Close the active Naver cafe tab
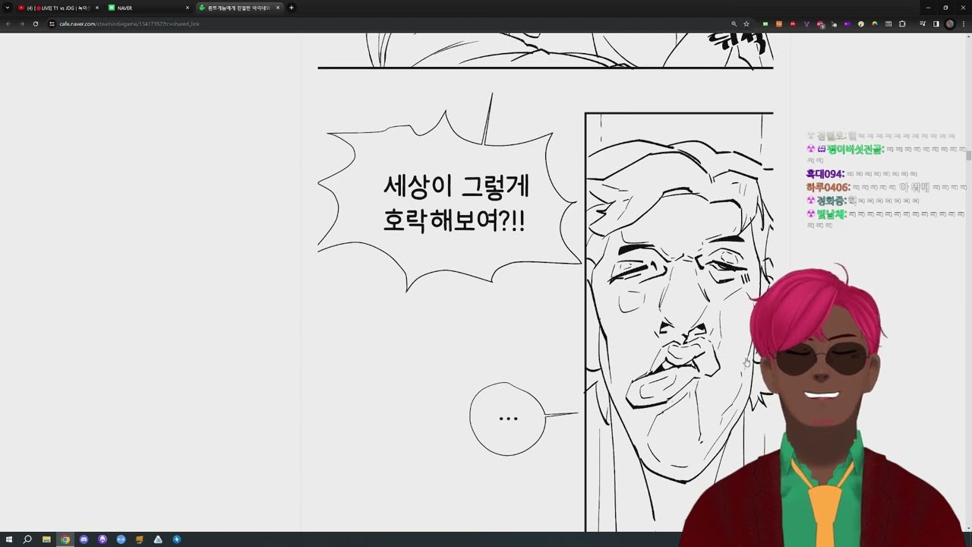 point(278,8)
